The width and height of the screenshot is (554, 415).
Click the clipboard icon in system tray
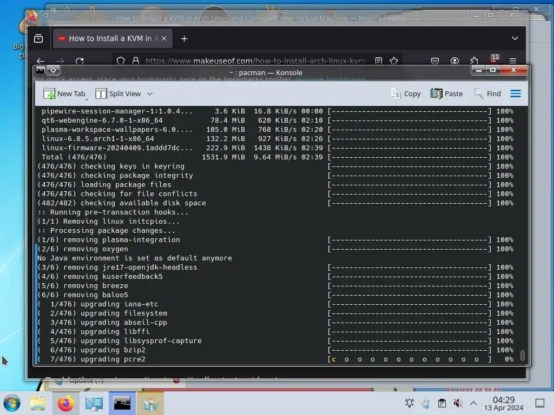click(441, 403)
